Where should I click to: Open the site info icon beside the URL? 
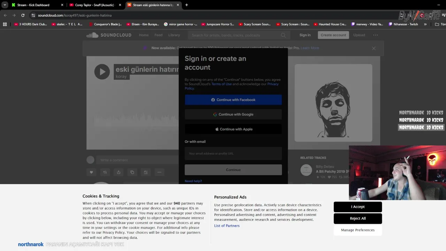[x=33, y=15]
